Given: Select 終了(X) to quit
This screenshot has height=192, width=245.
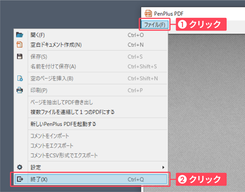Looking at the screenshot, I should pos(91,179).
